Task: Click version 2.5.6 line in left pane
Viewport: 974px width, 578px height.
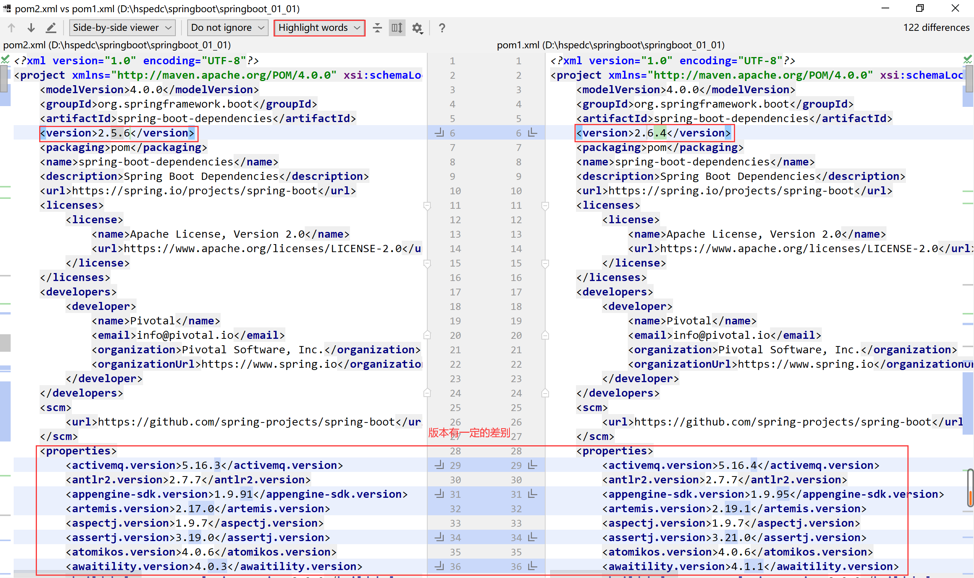Action: point(117,133)
